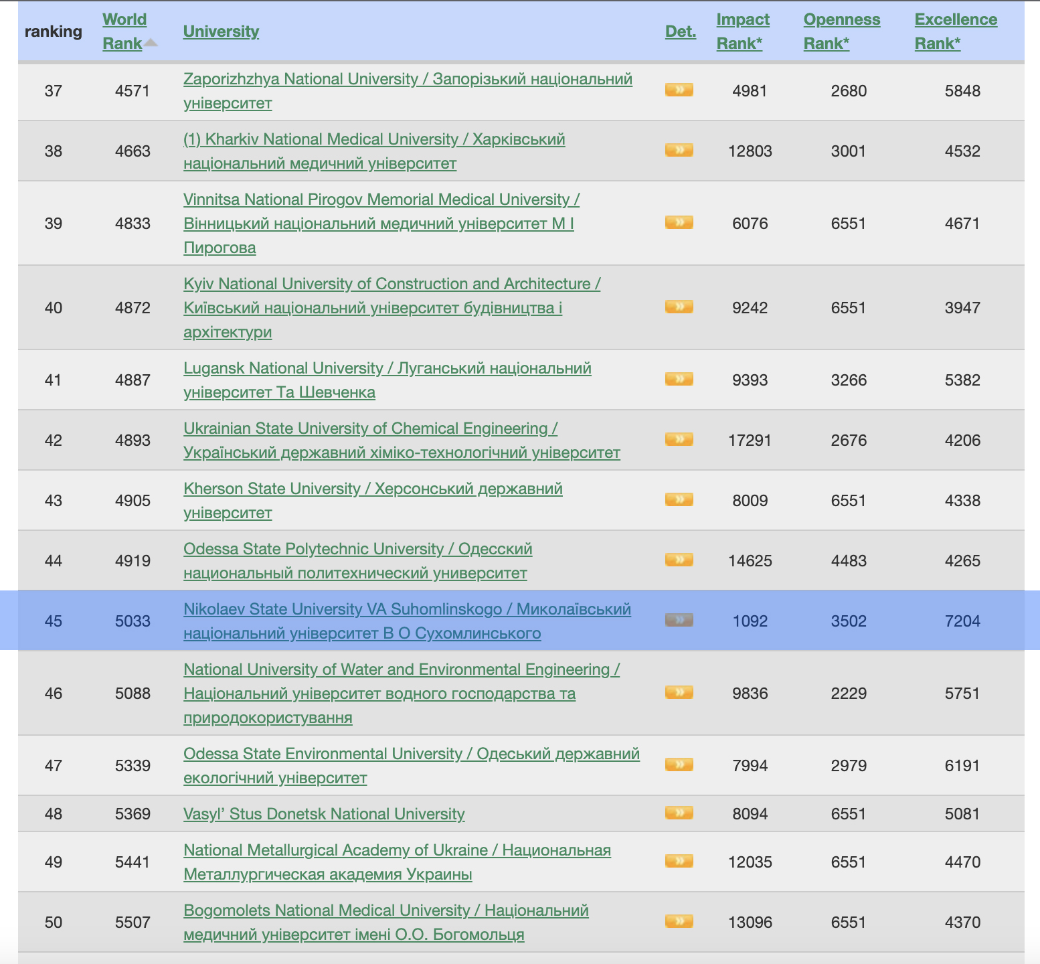The width and height of the screenshot is (1040, 964).
Task: Open Kyiv National University of Construction link
Action: 392,284
